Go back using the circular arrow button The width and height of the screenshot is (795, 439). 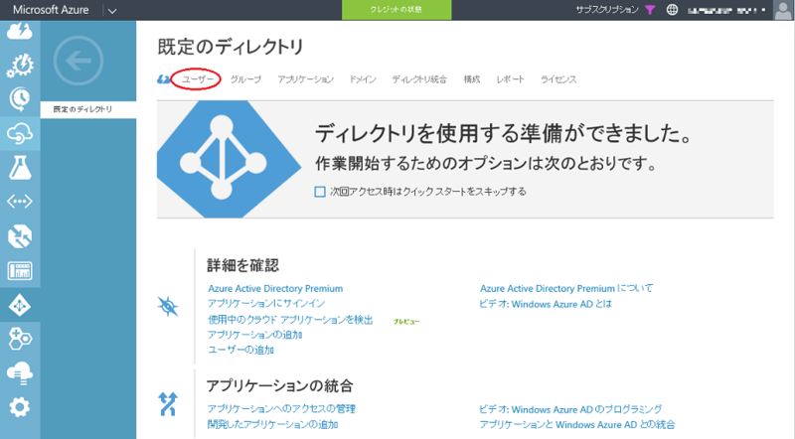coord(79,61)
